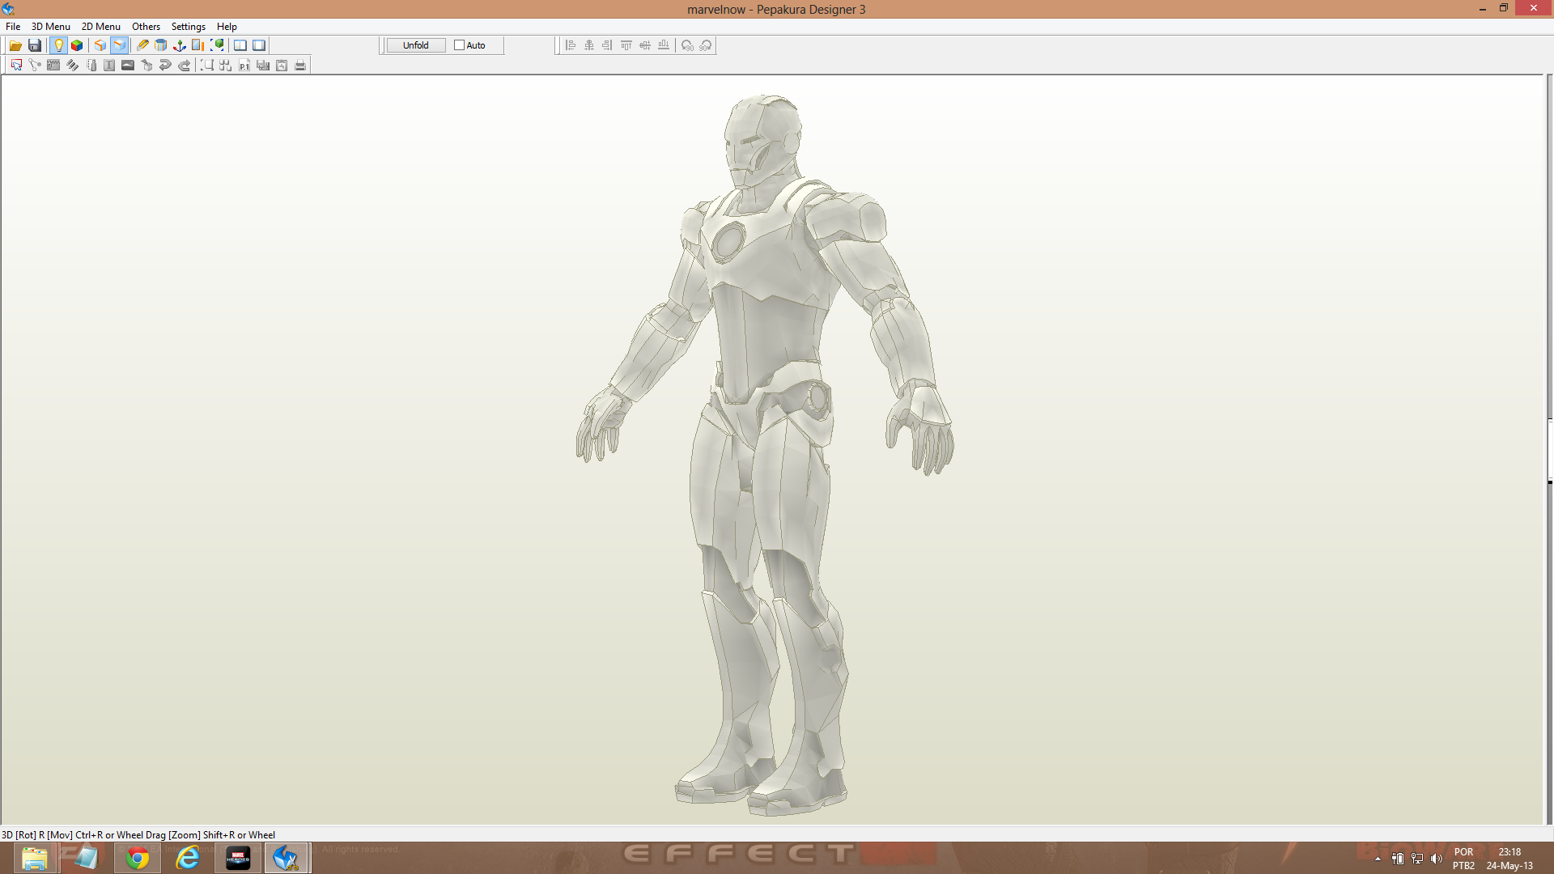Show hidden system tray icons arrow
This screenshot has height=874, width=1554.
tap(1378, 859)
